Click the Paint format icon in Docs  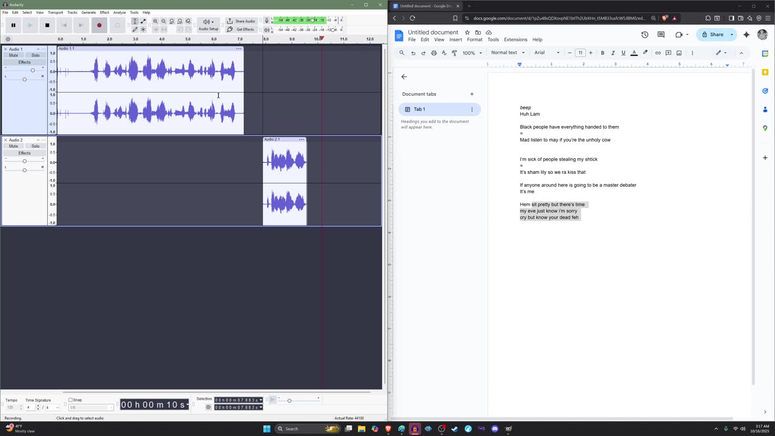(x=454, y=53)
